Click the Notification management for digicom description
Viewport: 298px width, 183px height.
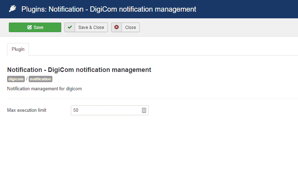pyautogui.click(x=45, y=89)
